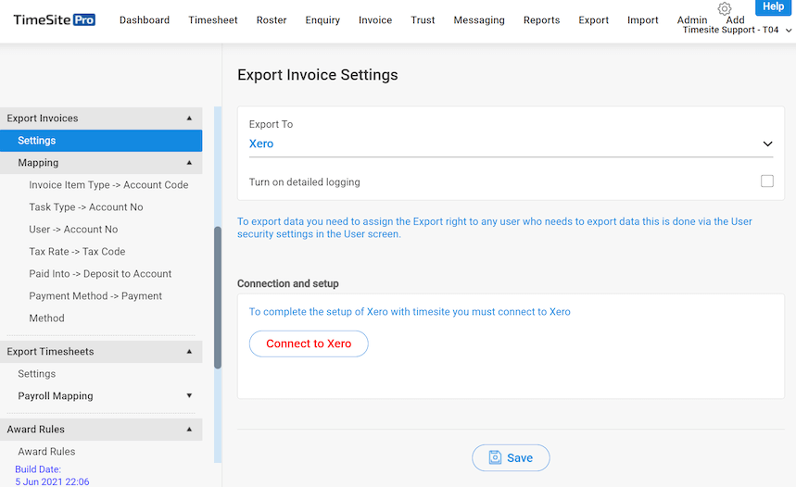Viewport: 796px width, 487px height.
Task: Open the Invoice menu
Action: point(375,19)
